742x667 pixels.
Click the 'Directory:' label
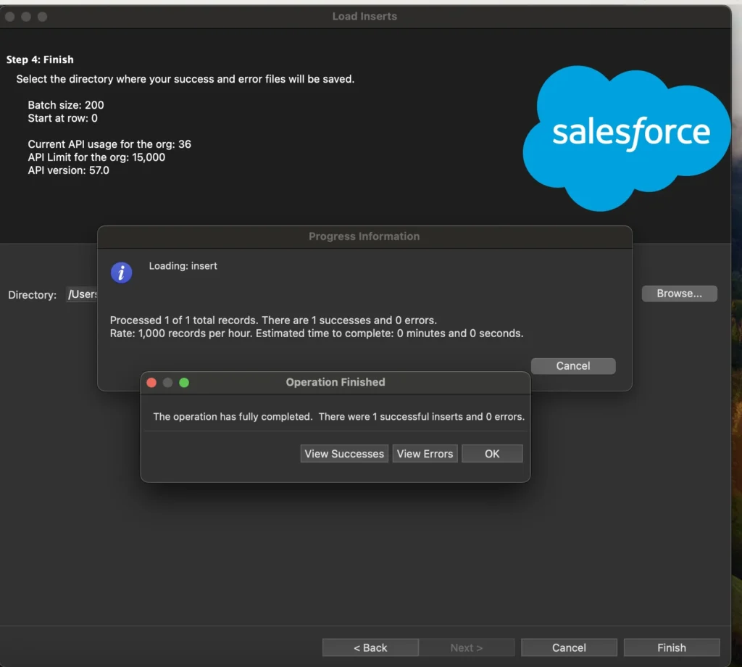pyautogui.click(x=32, y=295)
